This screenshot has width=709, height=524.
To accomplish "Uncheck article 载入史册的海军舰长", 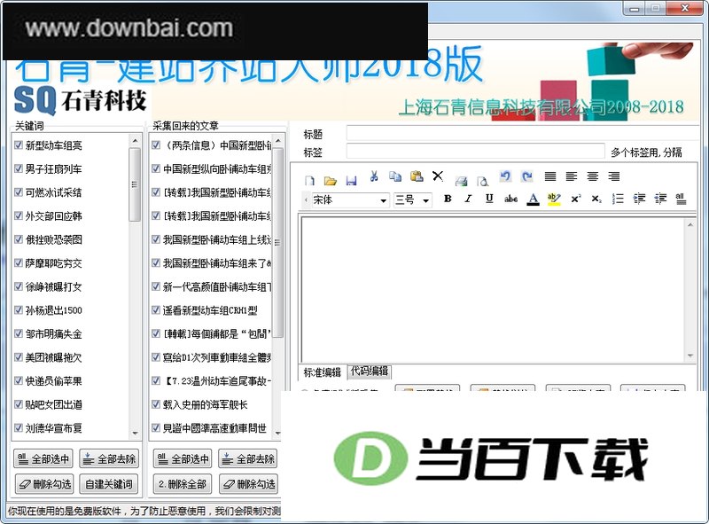I will 156,404.
